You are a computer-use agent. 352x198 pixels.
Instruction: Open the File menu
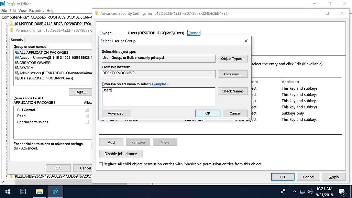tap(4, 11)
